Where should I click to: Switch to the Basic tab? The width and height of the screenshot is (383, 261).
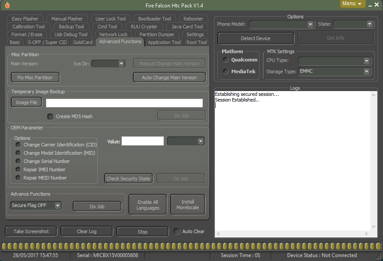coord(15,42)
